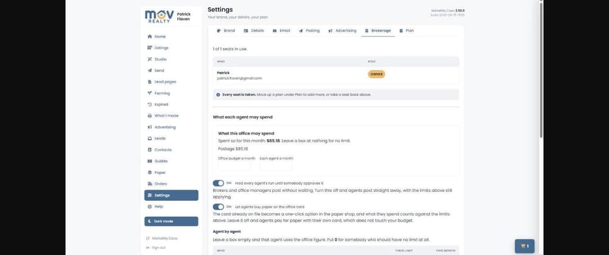Image resolution: width=609 pixels, height=255 pixels.
Task: Toggle let agents buy paper on office card
Action: (x=218, y=206)
